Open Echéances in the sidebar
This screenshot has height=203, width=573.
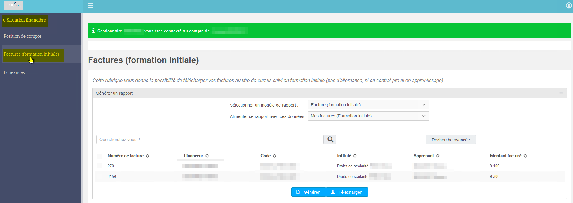(14, 72)
